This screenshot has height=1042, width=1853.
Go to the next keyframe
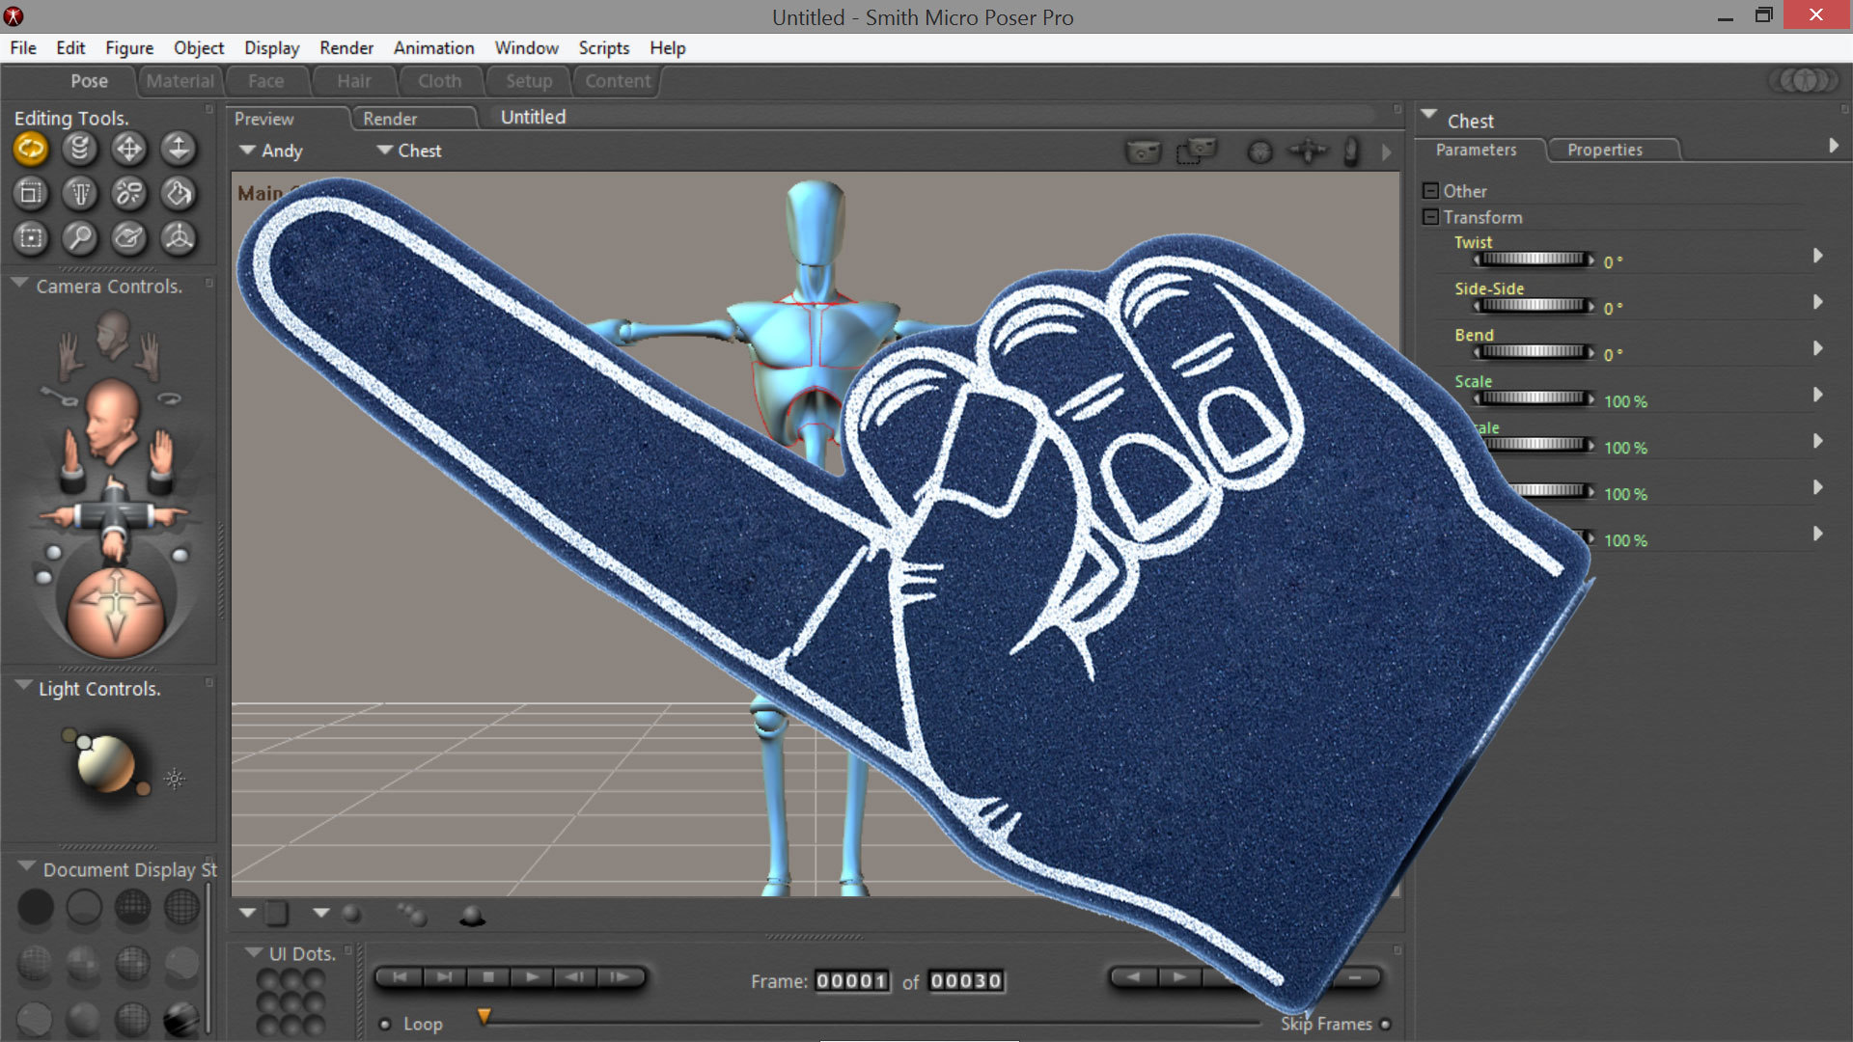pyautogui.click(x=1178, y=977)
